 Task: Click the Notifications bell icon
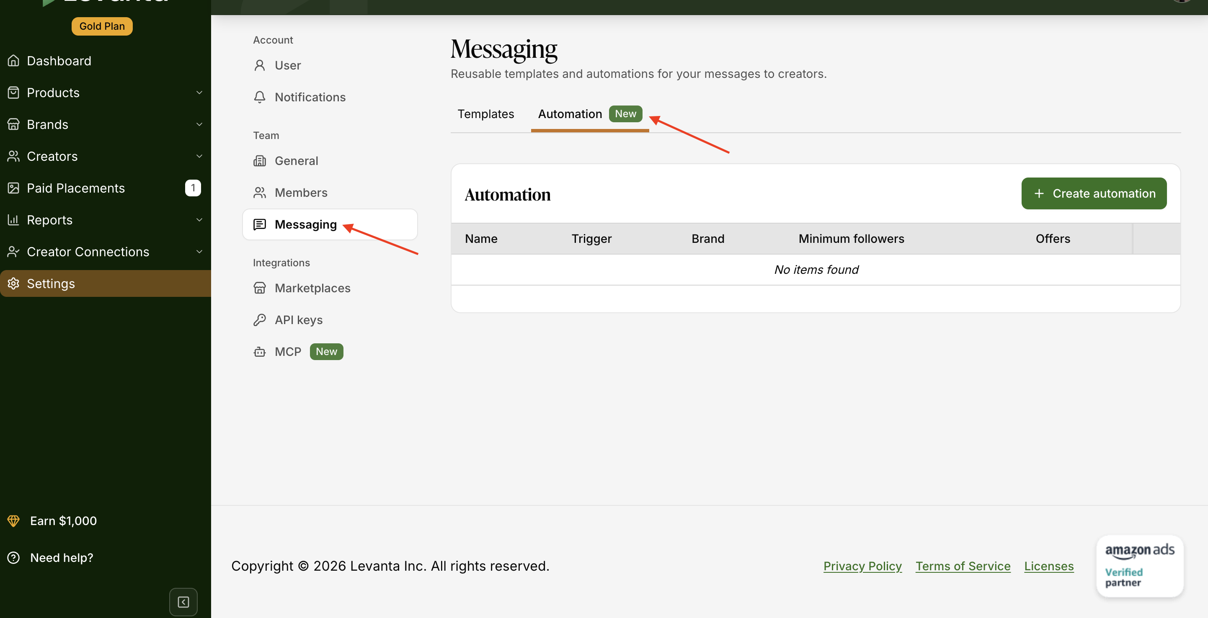(x=259, y=97)
